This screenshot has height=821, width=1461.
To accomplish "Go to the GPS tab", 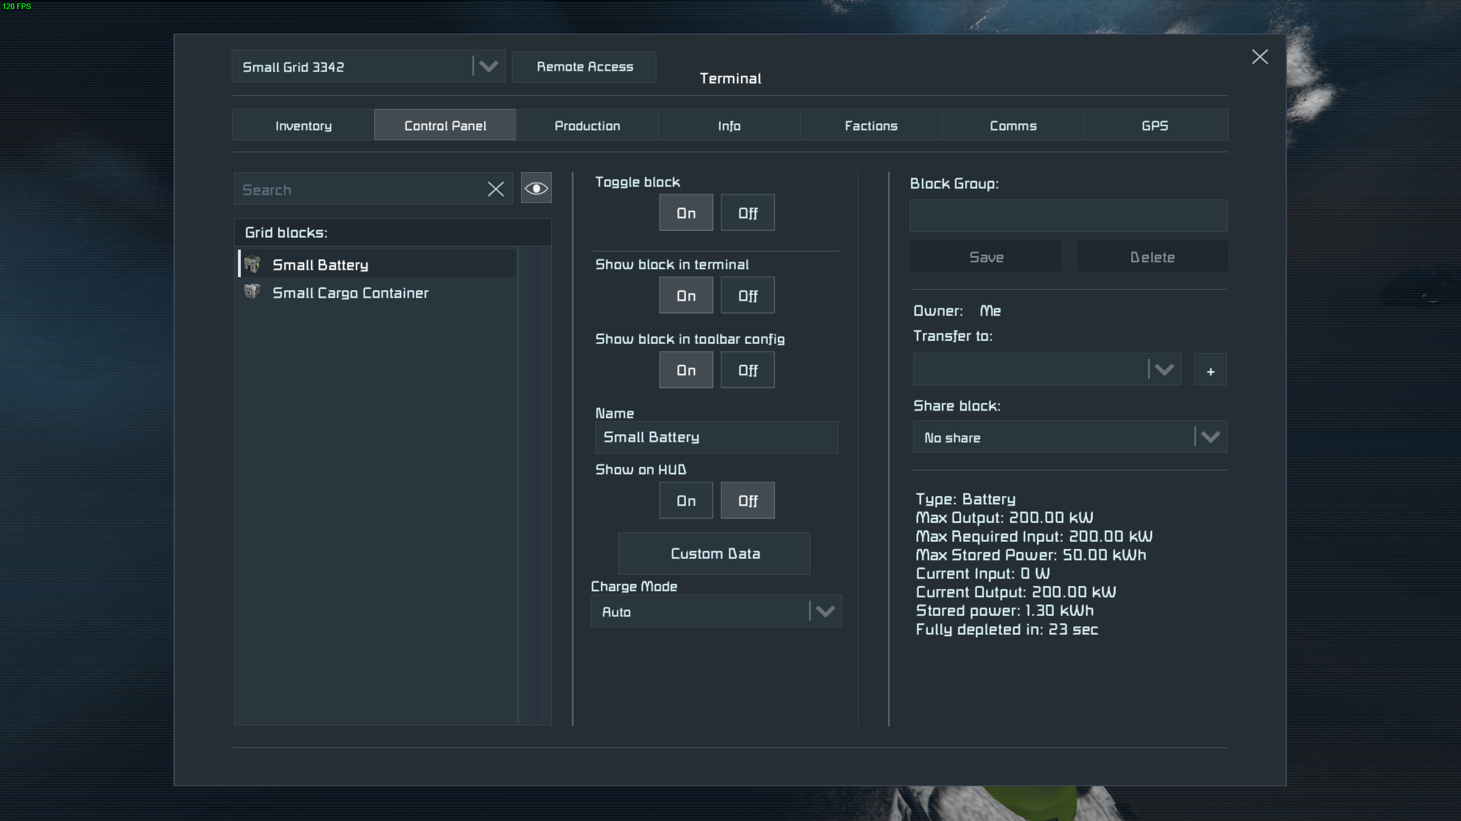I will coord(1155,125).
